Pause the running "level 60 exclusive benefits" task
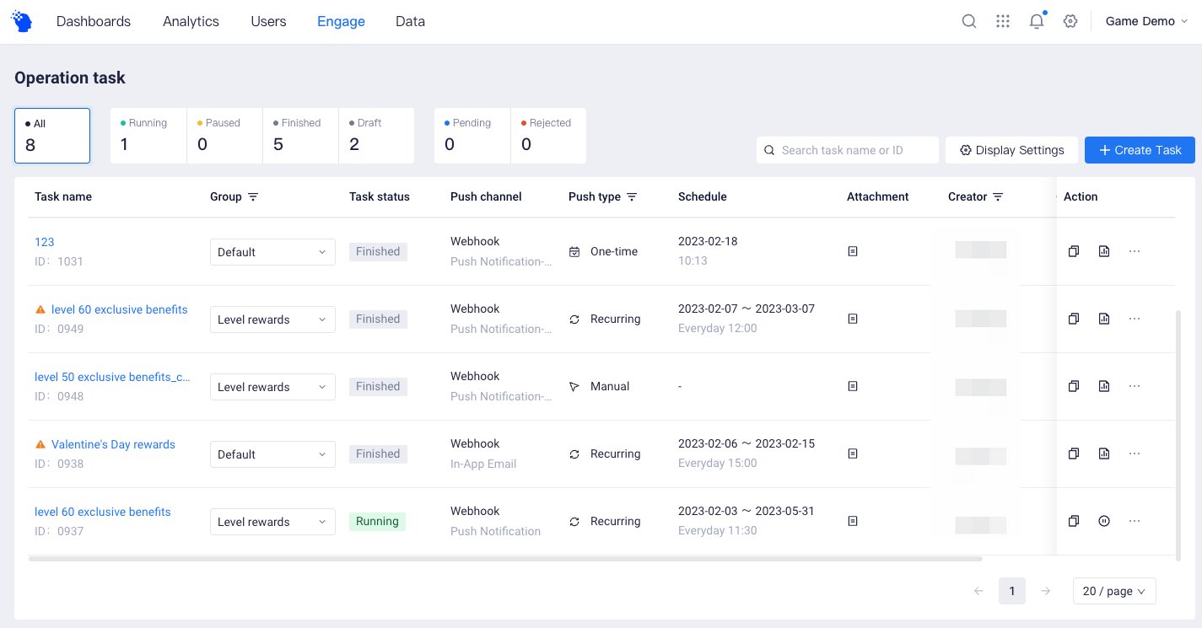This screenshot has height=628, width=1202. click(1103, 521)
